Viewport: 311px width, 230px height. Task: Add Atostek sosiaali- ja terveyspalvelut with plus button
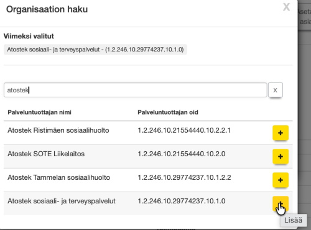(x=281, y=203)
